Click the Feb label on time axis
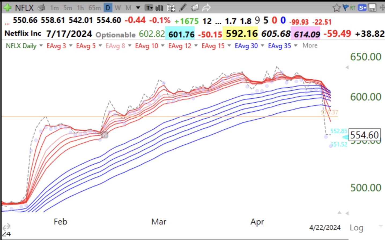 [x=60, y=222]
